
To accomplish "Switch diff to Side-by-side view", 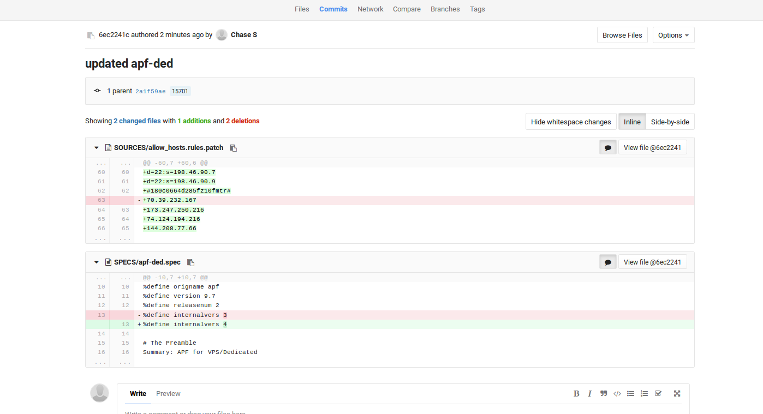I will pyautogui.click(x=670, y=122).
